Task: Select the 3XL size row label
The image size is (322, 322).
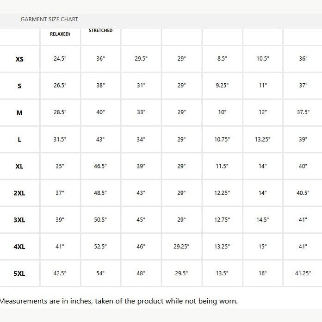Action: tap(19, 220)
